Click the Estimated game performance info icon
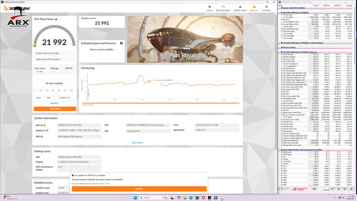 pyautogui.click(x=121, y=43)
